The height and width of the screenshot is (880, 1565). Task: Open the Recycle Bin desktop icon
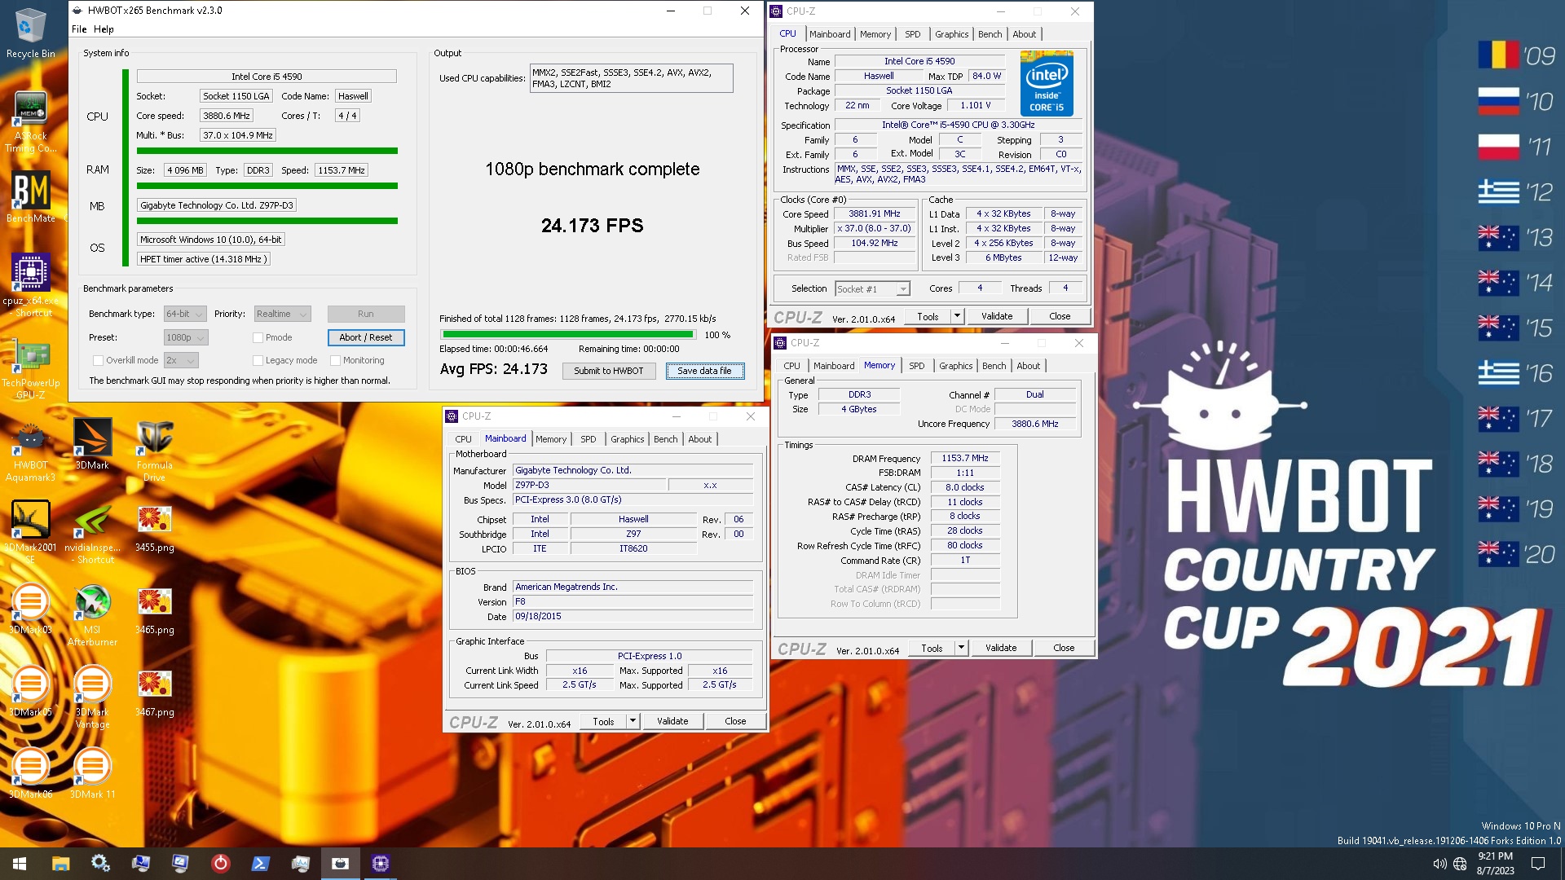coord(30,33)
